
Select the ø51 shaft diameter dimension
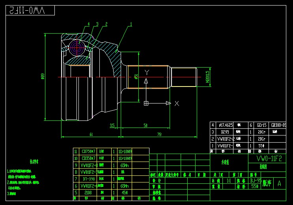coord(136,77)
